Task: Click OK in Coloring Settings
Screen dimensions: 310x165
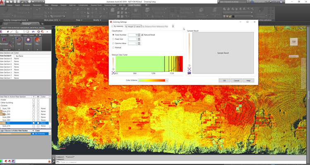Action: tap(224, 80)
